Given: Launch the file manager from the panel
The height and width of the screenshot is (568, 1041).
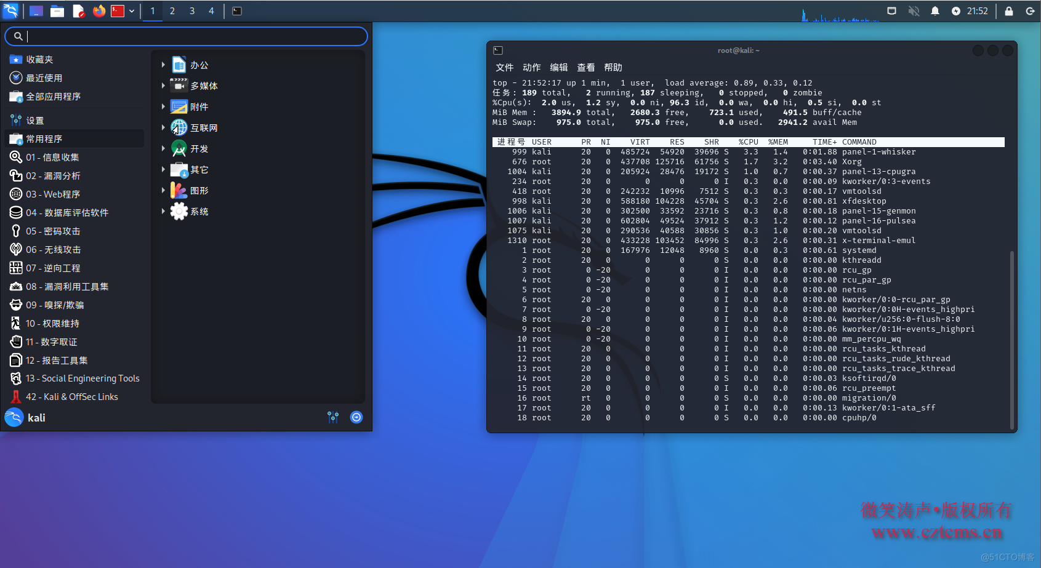Looking at the screenshot, I should click(57, 11).
